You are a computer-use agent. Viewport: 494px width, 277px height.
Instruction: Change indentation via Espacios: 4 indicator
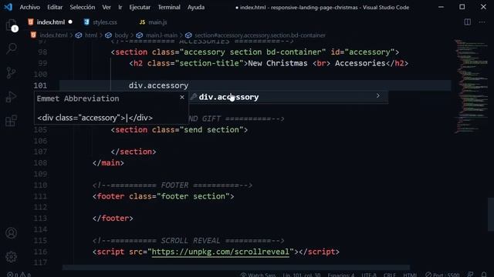[341, 275]
